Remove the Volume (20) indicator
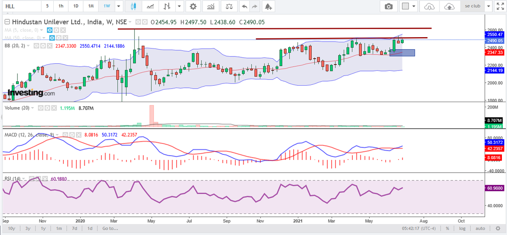 (54, 108)
